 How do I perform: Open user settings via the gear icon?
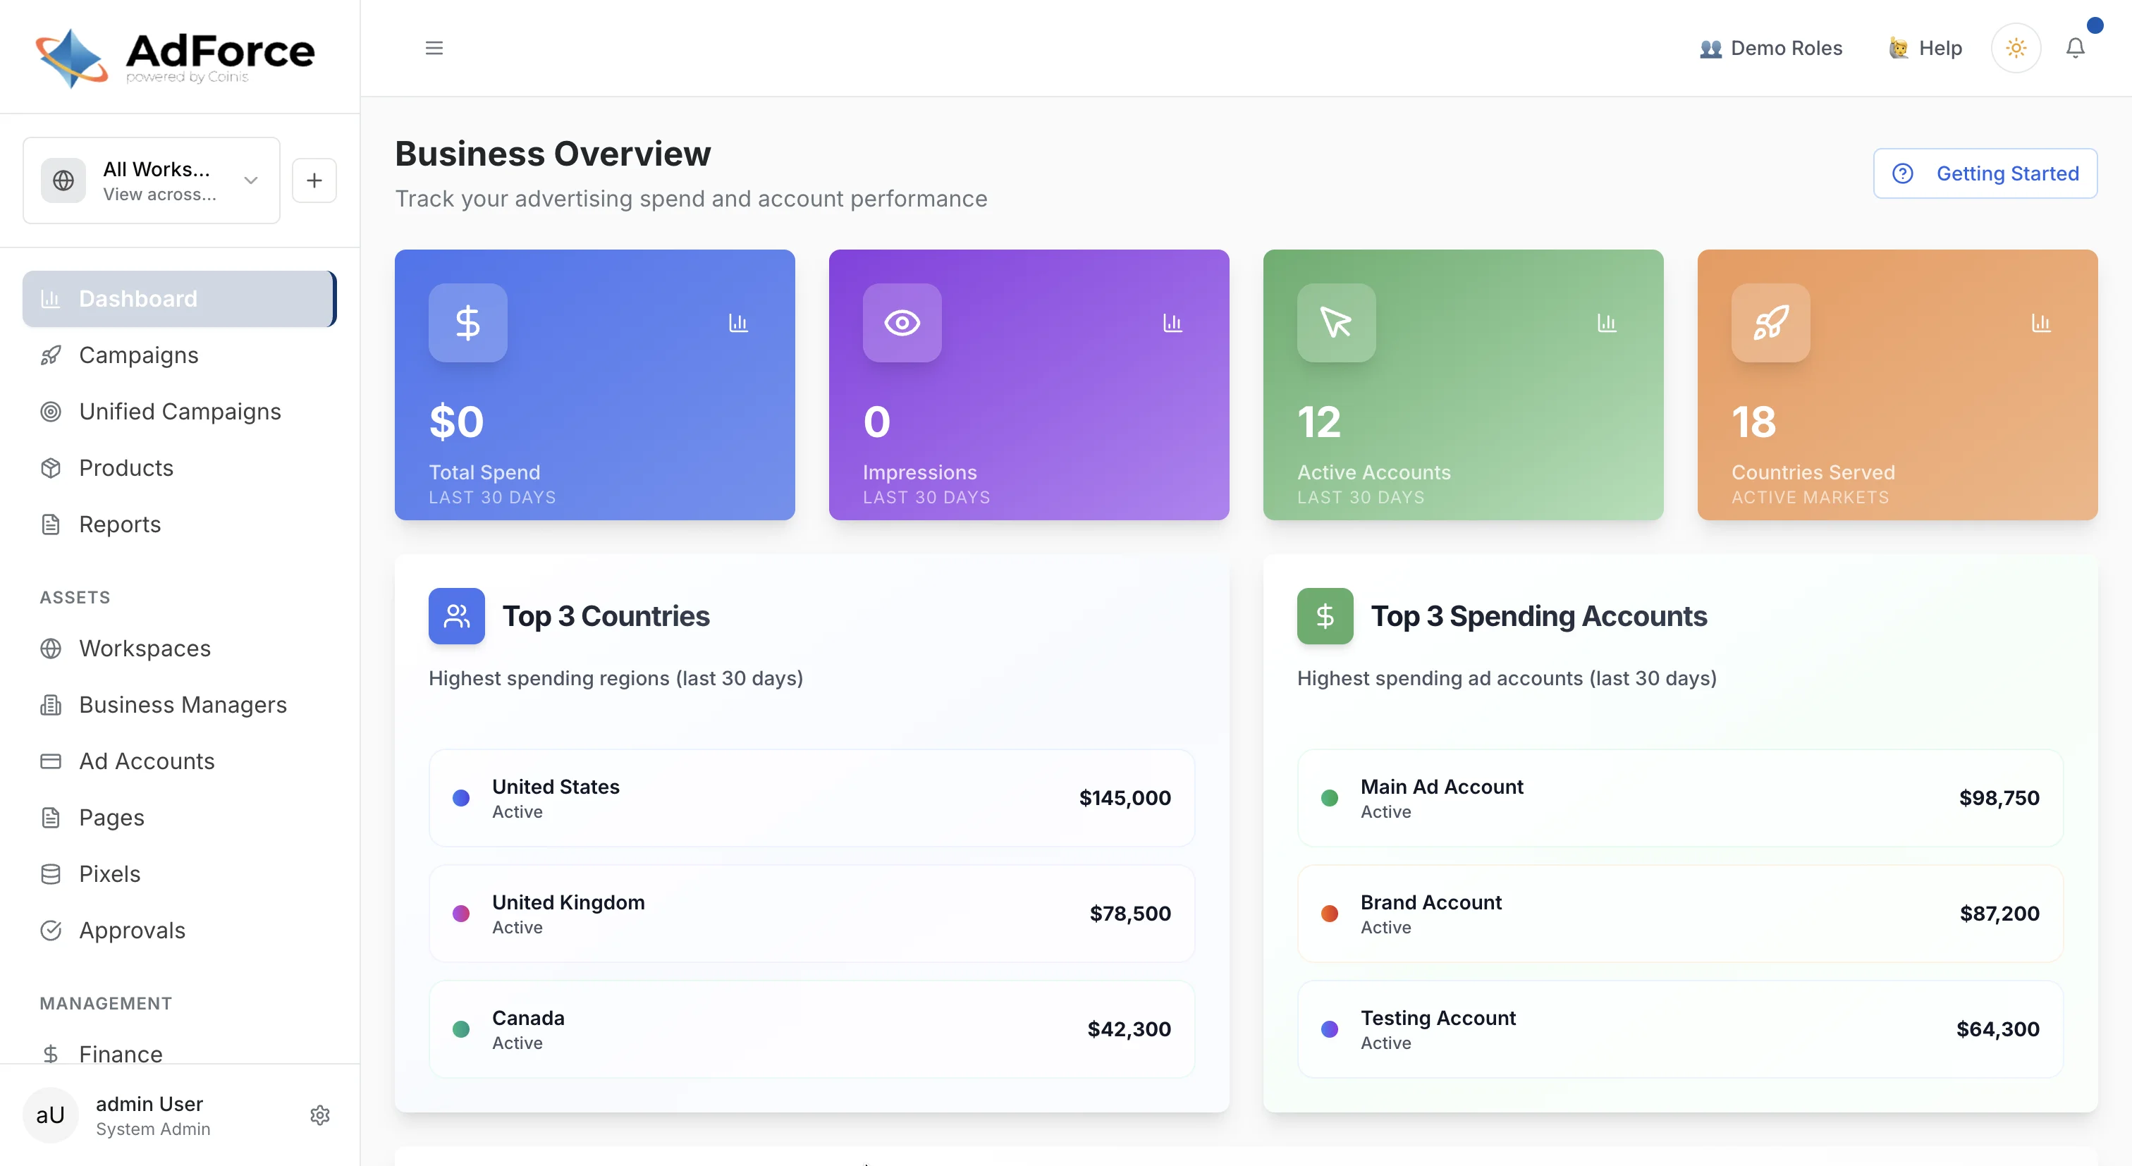[x=319, y=1115]
